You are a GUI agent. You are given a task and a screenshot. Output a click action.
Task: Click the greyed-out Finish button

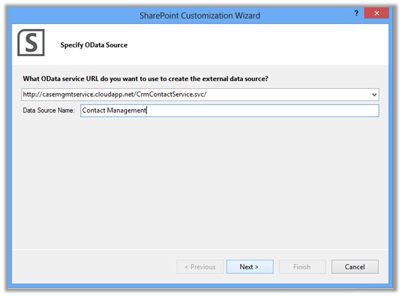pyautogui.click(x=302, y=267)
